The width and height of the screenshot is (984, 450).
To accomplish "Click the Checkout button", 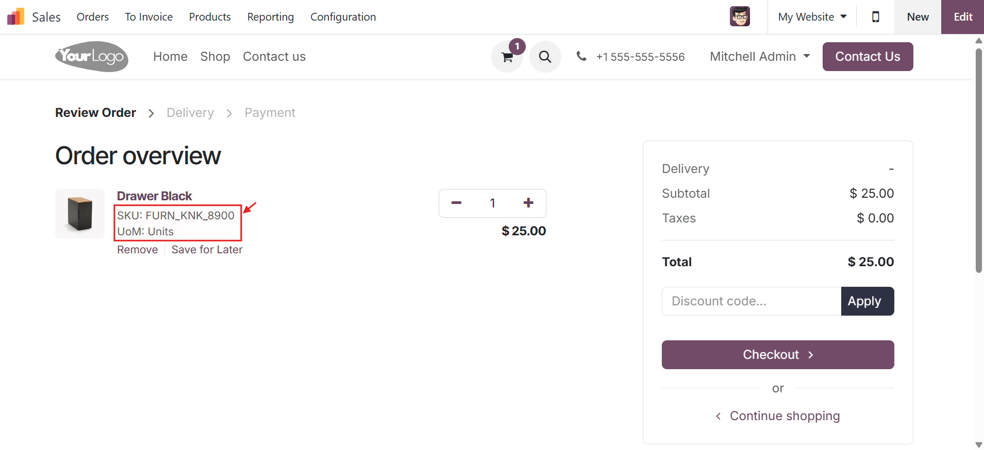I will [x=778, y=355].
